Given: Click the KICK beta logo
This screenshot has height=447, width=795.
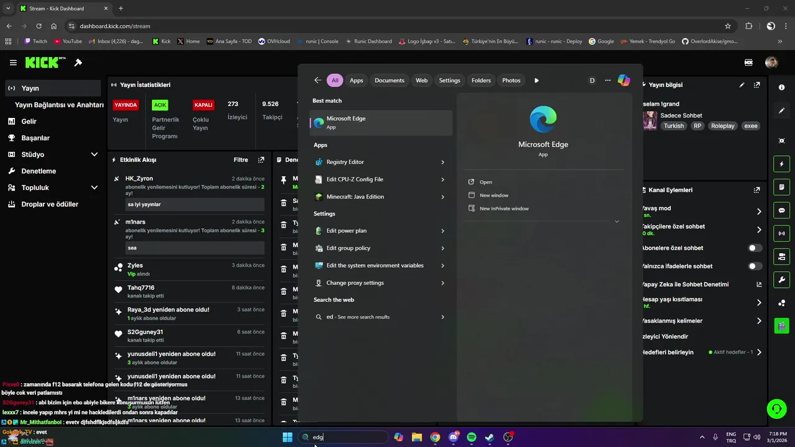Looking at the screenshot, I should pyautogui.click(x=45, y=62).
